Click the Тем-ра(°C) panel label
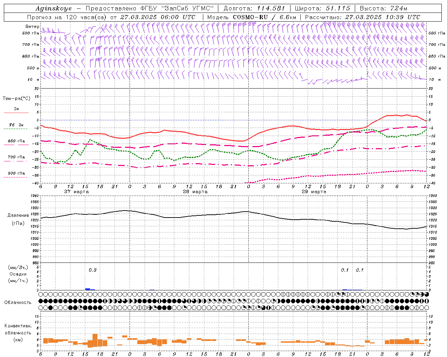This screenshot has width=447, height=357. point(16,99)
